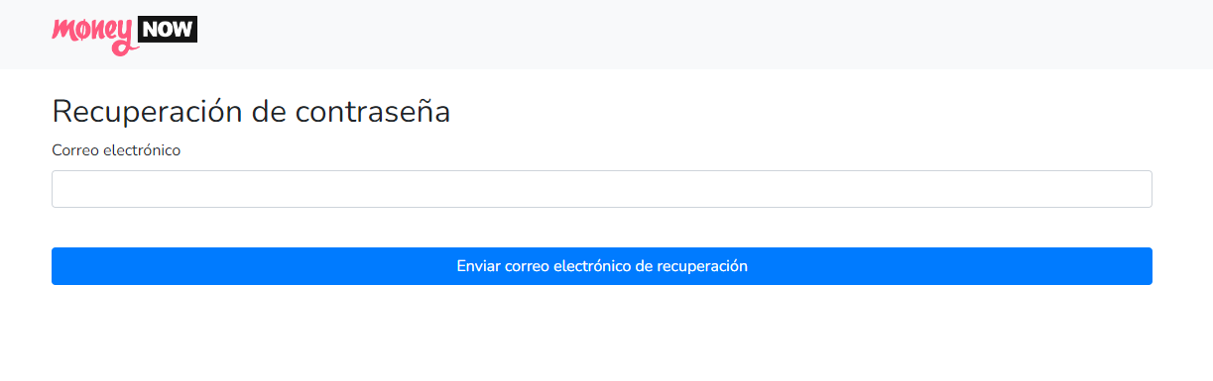Click the "electrónico" word in the label
Image resolution: width=1213 pixels, height=381 pixels.
pos(142,150)
